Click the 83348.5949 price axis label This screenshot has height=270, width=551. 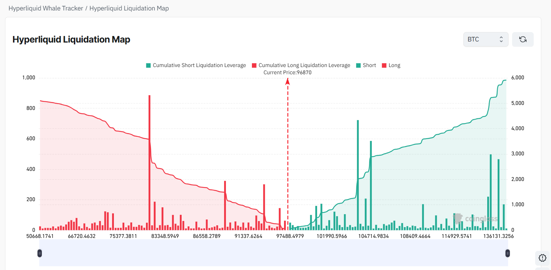pos(165,236)
